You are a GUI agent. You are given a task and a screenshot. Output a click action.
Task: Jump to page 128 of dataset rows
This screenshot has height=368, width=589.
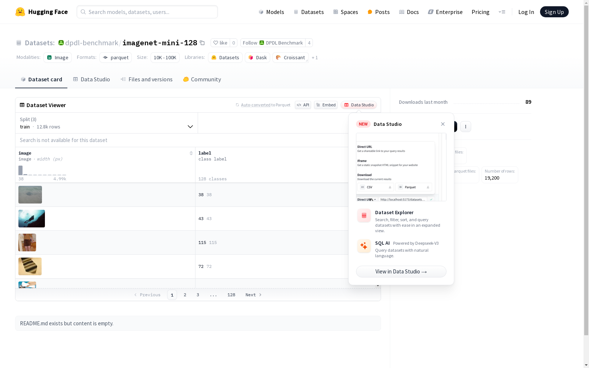pos(231,295)
